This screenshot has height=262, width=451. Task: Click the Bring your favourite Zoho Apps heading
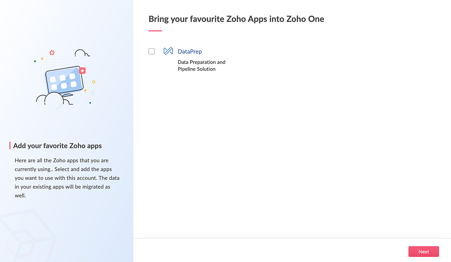click(237, 19)
